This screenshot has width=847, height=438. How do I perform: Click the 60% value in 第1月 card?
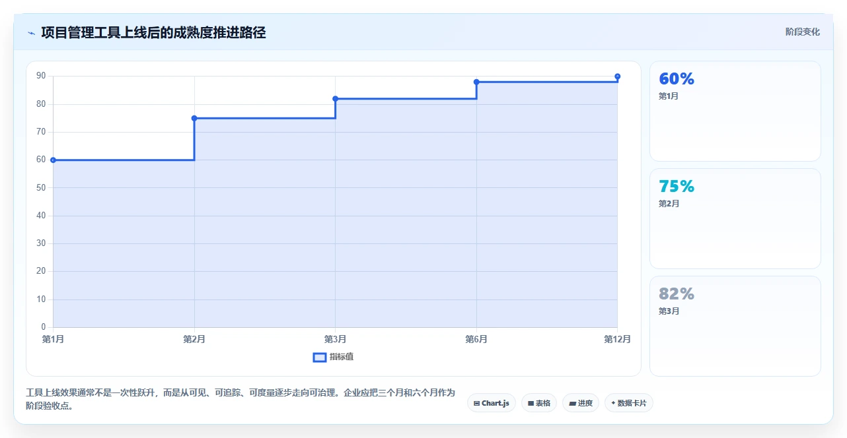(x=677, y=79)
